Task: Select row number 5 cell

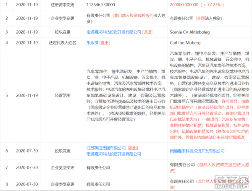Action: click(x=7, y=95)
